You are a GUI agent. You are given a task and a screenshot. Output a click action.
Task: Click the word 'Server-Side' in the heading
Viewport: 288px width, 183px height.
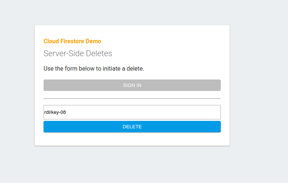point(64,53)
